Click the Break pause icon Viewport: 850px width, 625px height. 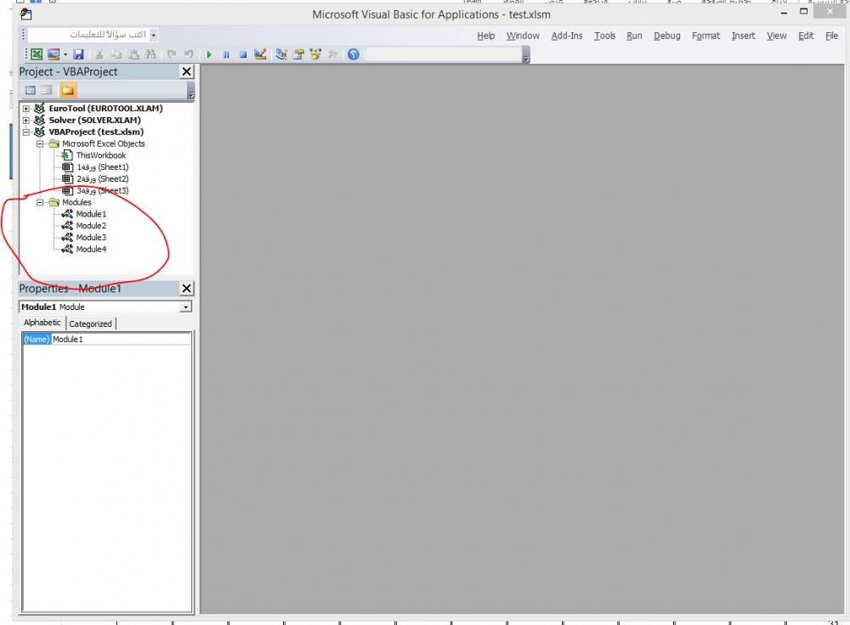click(x=226, y=54)
